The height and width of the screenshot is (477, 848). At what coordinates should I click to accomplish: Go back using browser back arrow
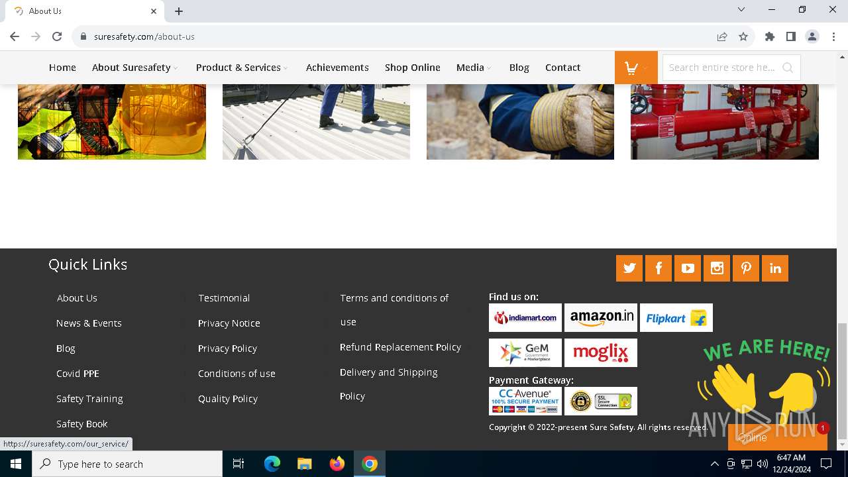point(15,36)
